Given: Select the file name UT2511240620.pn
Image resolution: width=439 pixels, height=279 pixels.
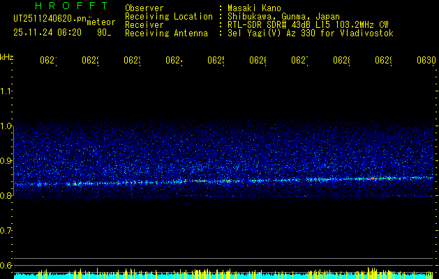Looking at the screenshot, I should coord(50,19).
